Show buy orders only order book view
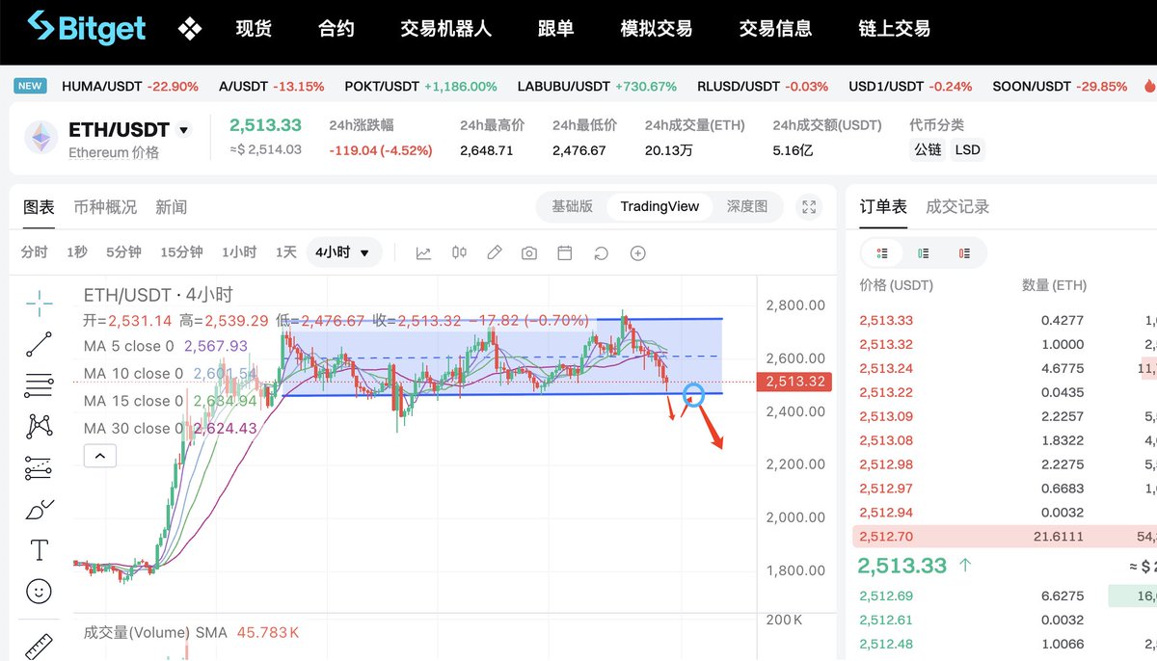Viewport: 1157px width, 661px height. (x=924, y=253)
